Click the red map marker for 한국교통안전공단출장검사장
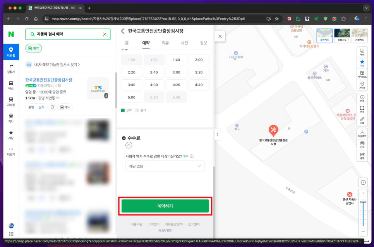 [x=273, y=130]
